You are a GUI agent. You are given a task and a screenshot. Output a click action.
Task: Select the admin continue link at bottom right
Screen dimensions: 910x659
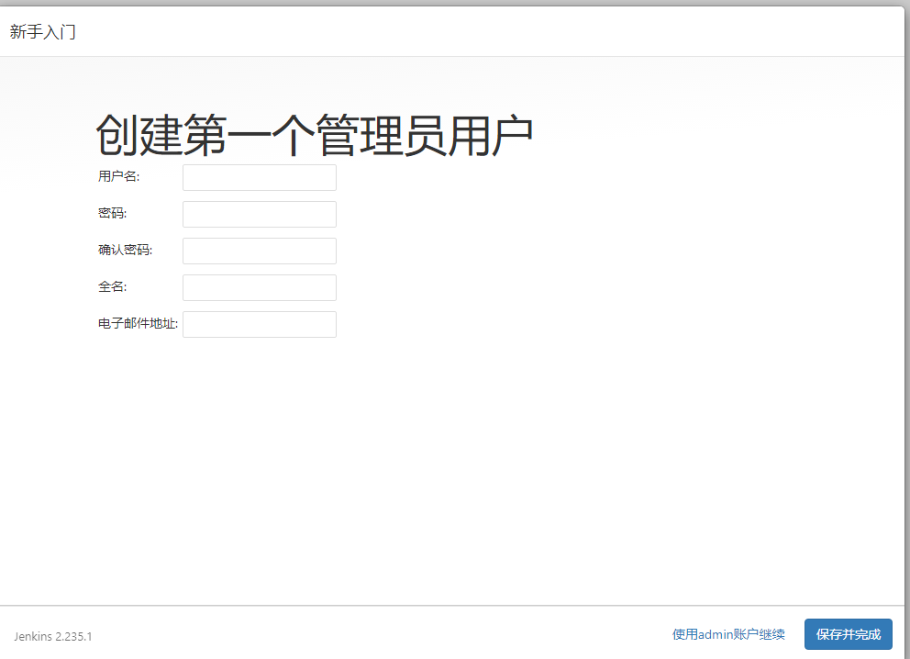tap(727, 633)
